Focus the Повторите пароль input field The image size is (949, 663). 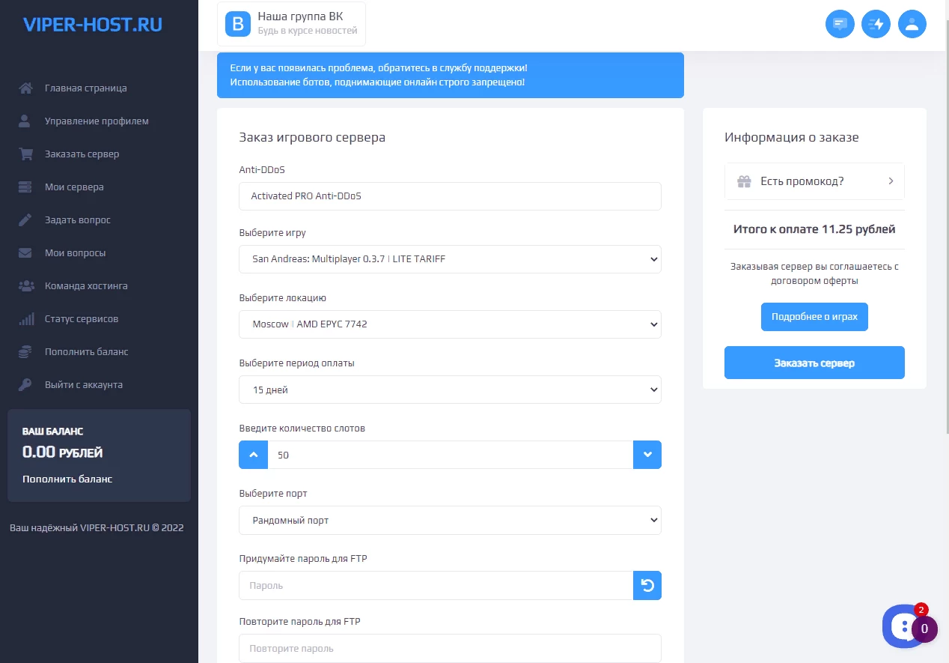click(x=450, y=649)
